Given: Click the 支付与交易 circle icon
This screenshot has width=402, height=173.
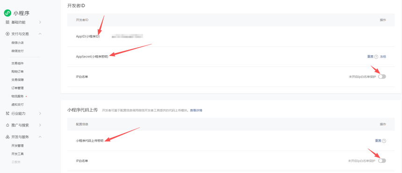Looking at the screenshot, I should [7, 34].
